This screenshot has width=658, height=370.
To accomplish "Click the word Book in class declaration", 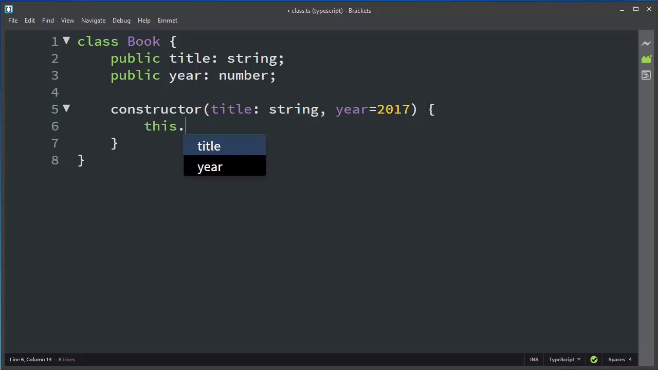I will click(x=143, y=42).
